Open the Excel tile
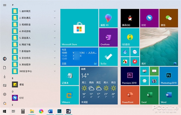 149,95
